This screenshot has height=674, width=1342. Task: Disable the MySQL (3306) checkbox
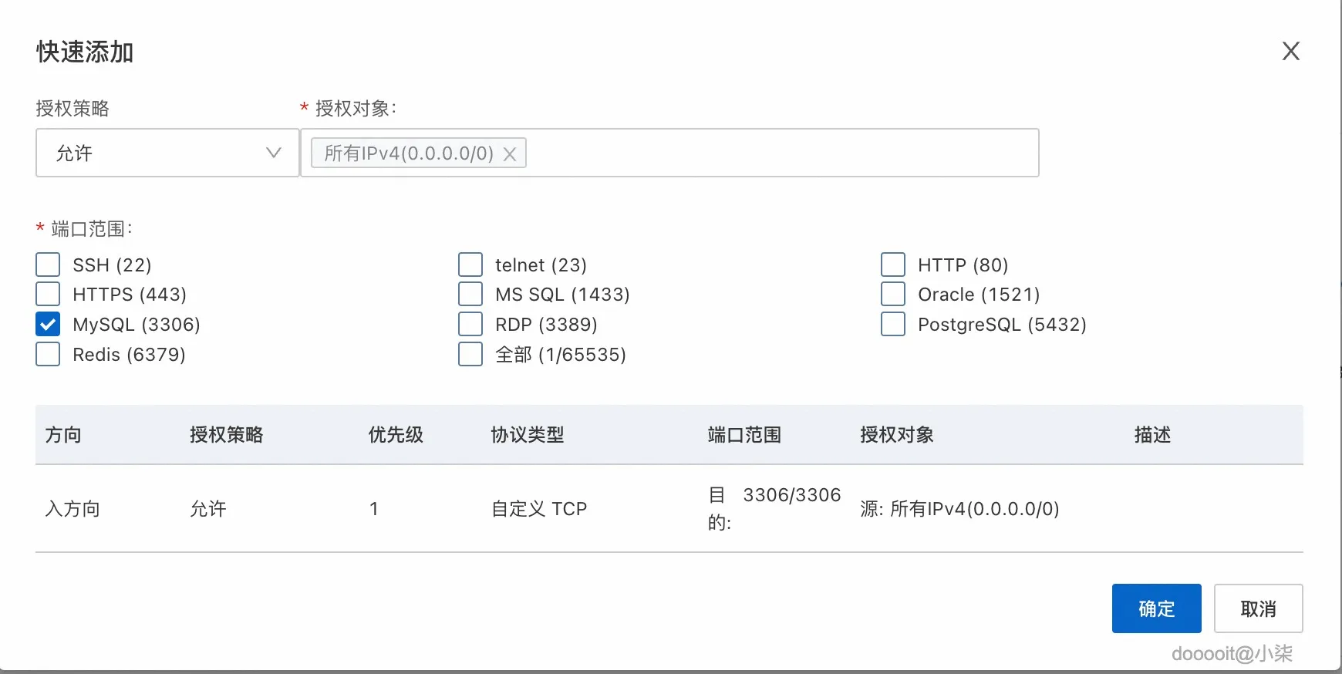pyautogui.click(x=47, y=324)
